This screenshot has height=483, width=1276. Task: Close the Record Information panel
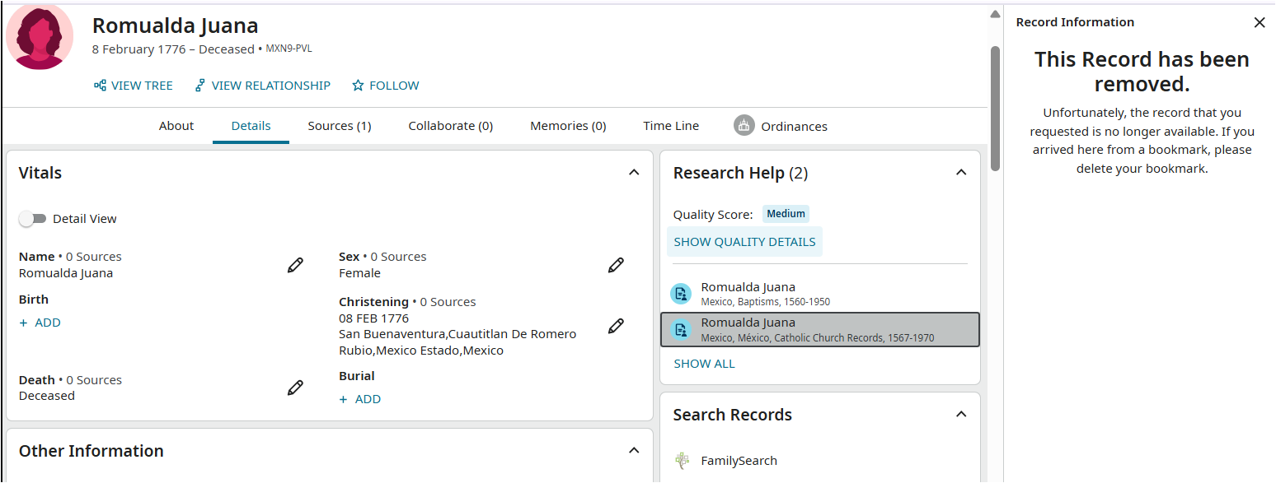1260,23
